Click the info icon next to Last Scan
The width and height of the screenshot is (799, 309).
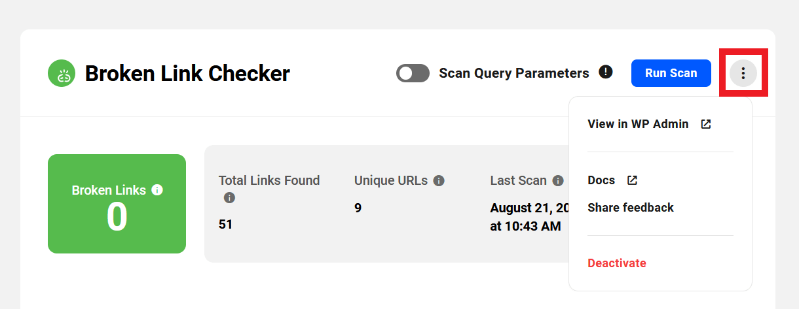pyautogui.click(x=558, y=181)
